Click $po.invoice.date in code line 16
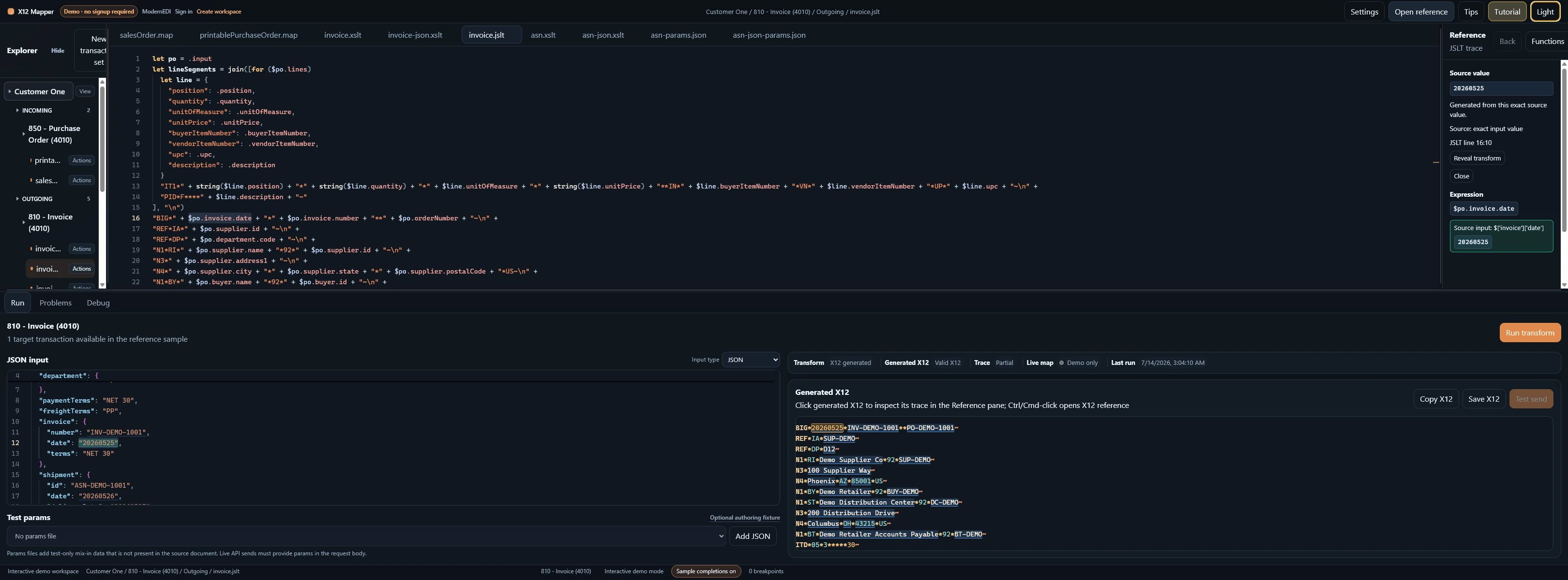This screenshot has height=580, width=1568. pyautogui.click(x=220, y=218)
